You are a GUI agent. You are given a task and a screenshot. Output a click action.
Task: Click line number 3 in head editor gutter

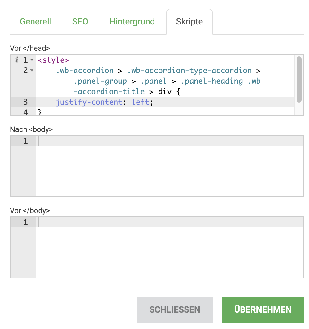tap(25, 102)
